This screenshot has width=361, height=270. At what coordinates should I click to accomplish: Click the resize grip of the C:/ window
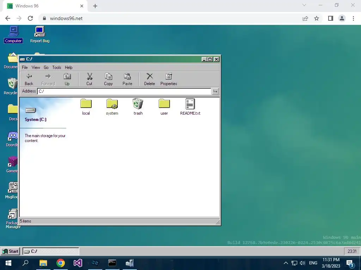pos(217,222)
